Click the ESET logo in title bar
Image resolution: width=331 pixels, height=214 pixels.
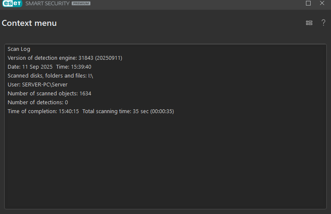[x=12, y=3]
